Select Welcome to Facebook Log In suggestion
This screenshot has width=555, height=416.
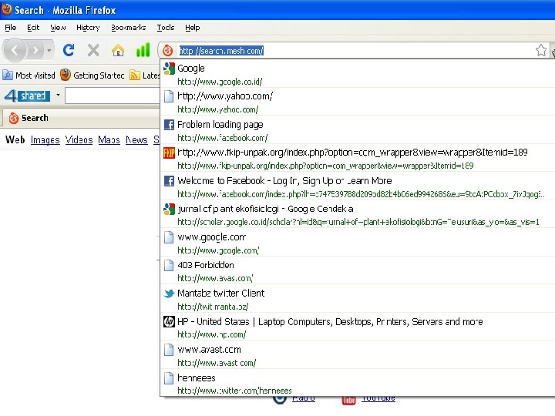pos(358,186)
